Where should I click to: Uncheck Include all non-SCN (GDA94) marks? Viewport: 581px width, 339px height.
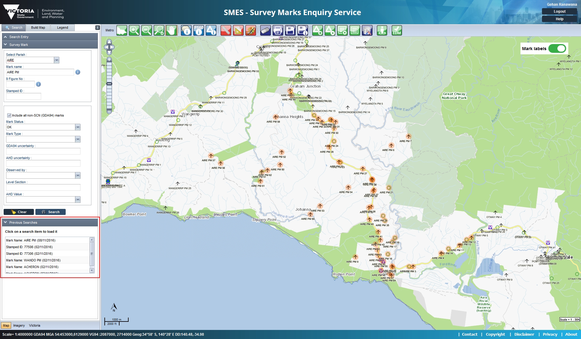(9, 115)
